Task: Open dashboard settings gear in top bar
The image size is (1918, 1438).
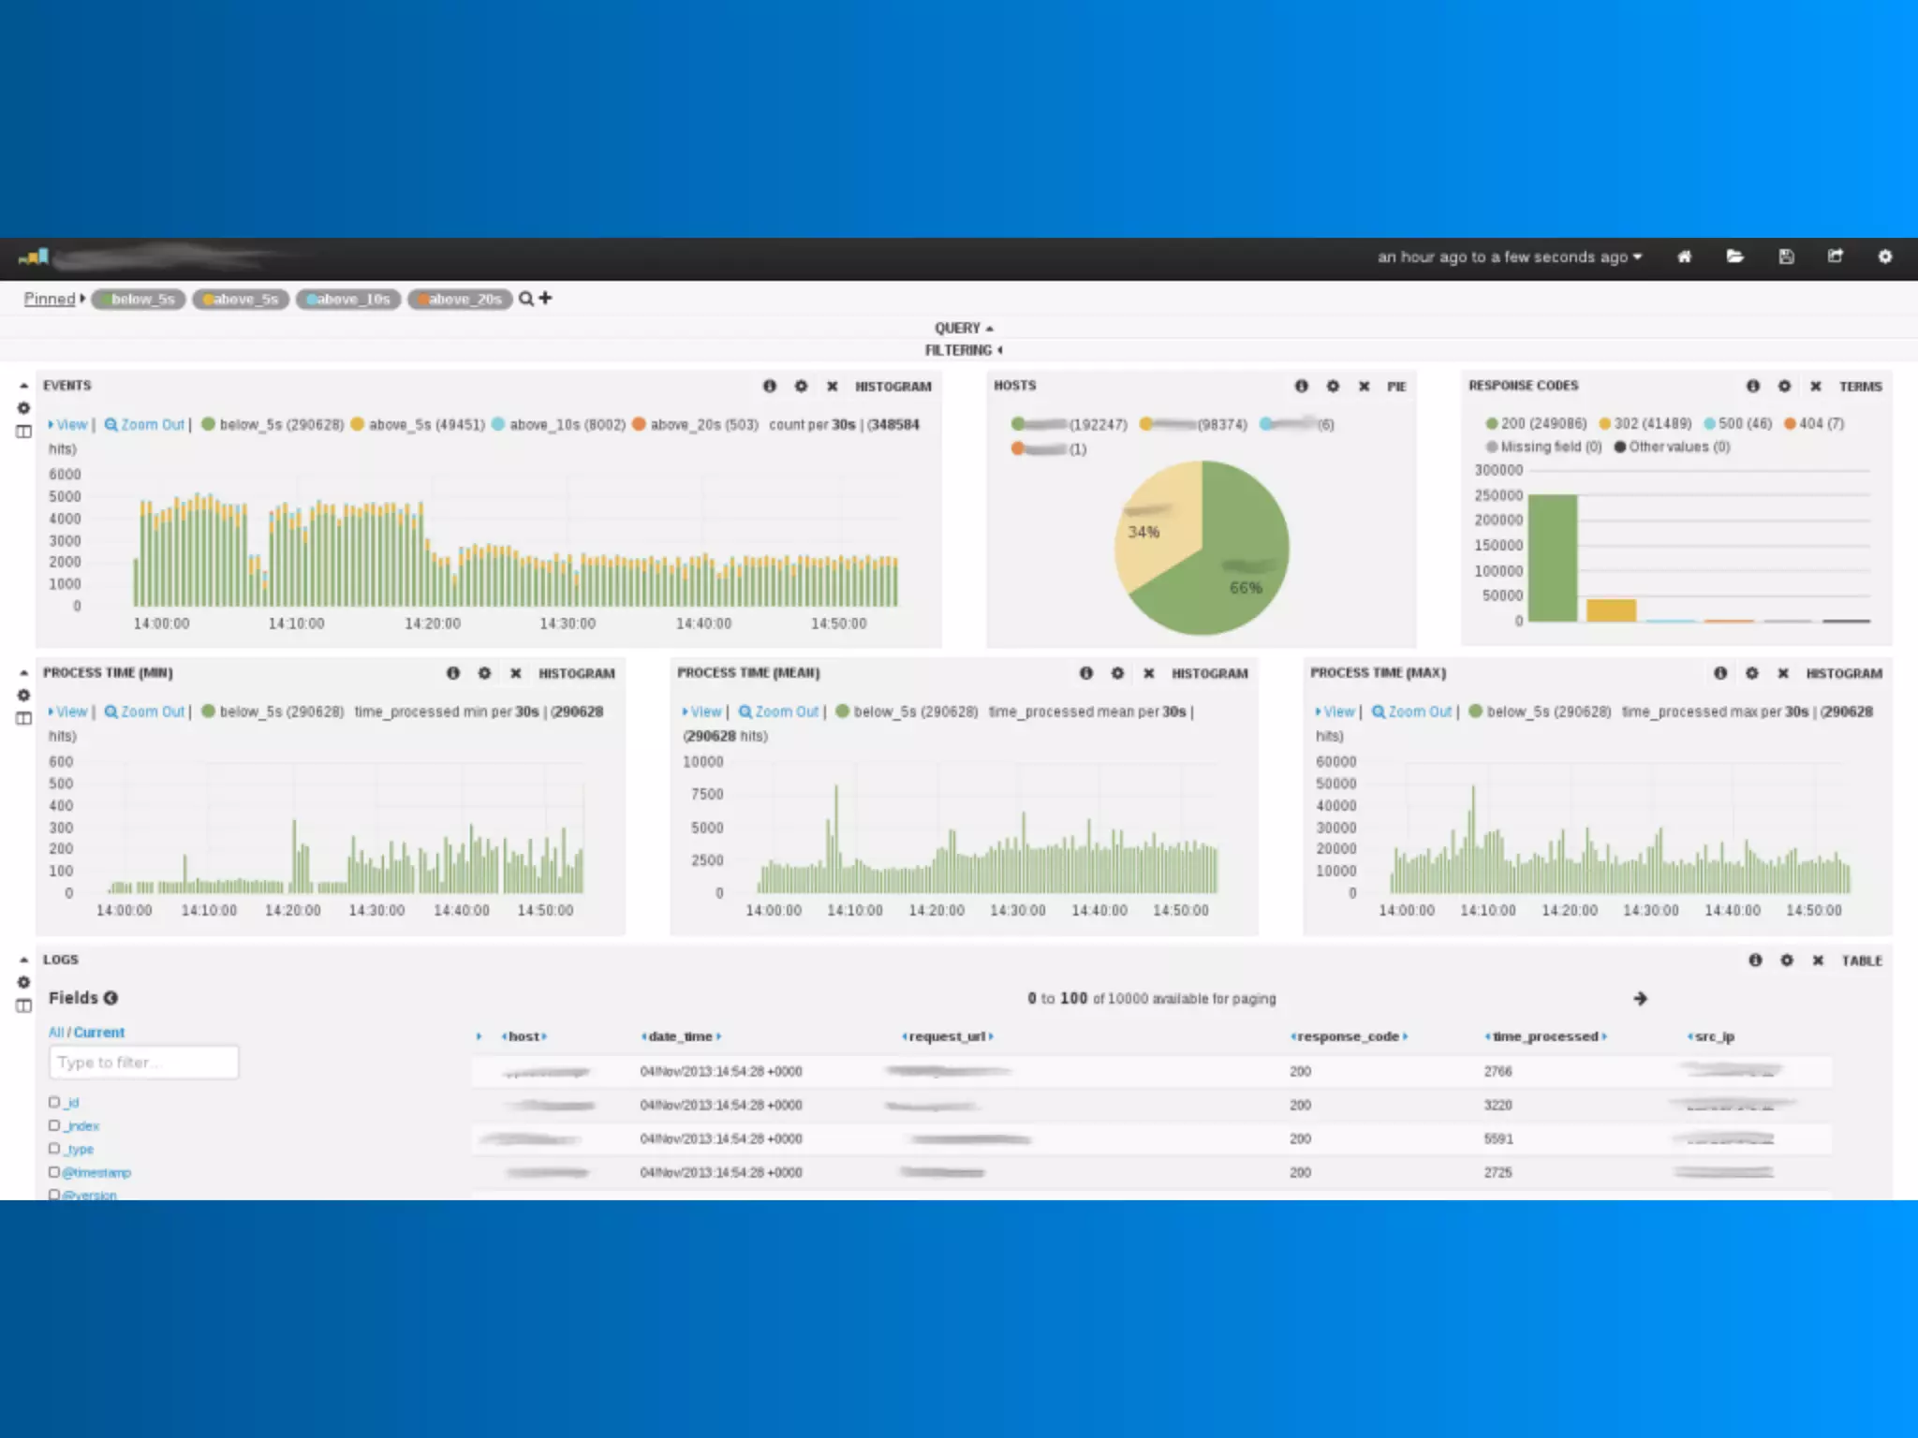Action: [x=1885, y=257]
